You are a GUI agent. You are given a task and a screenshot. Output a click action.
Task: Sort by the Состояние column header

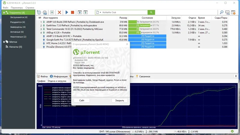(x=147, y=18)
